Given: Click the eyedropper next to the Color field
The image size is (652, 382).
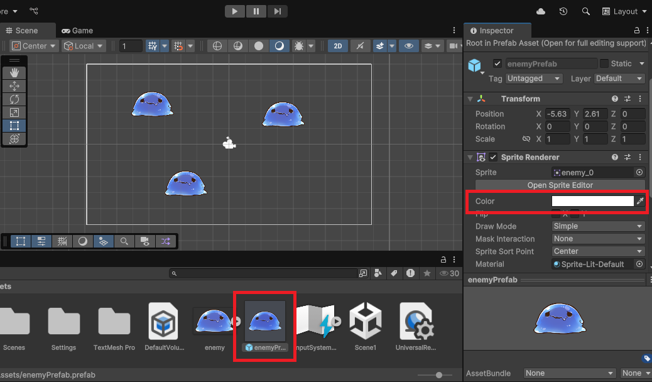Looking at the screenshot, I should (x=640, y=201).
